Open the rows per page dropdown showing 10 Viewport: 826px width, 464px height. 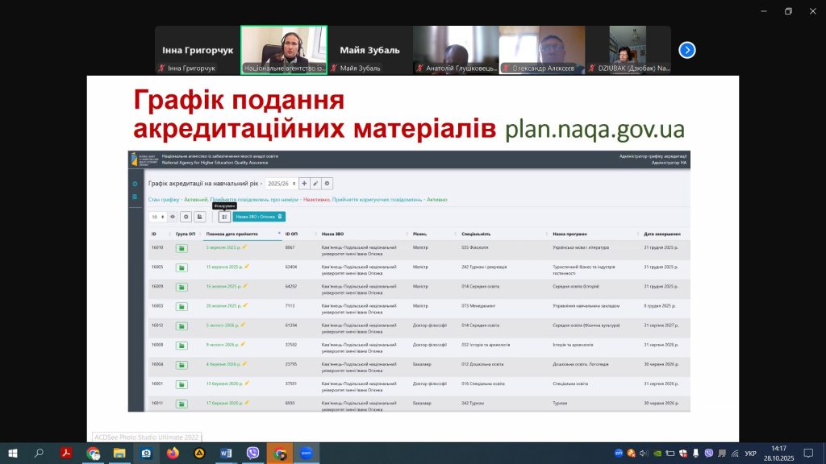157,217
